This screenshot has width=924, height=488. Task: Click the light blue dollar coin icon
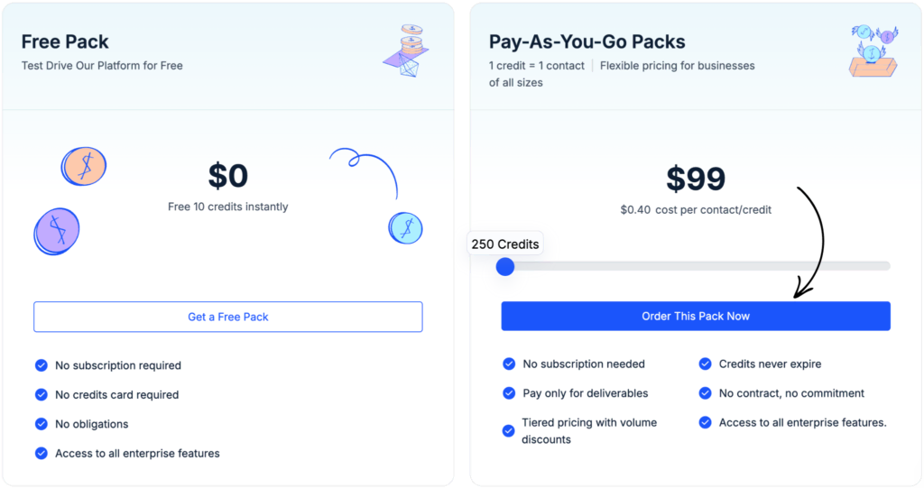coord(405,227)
